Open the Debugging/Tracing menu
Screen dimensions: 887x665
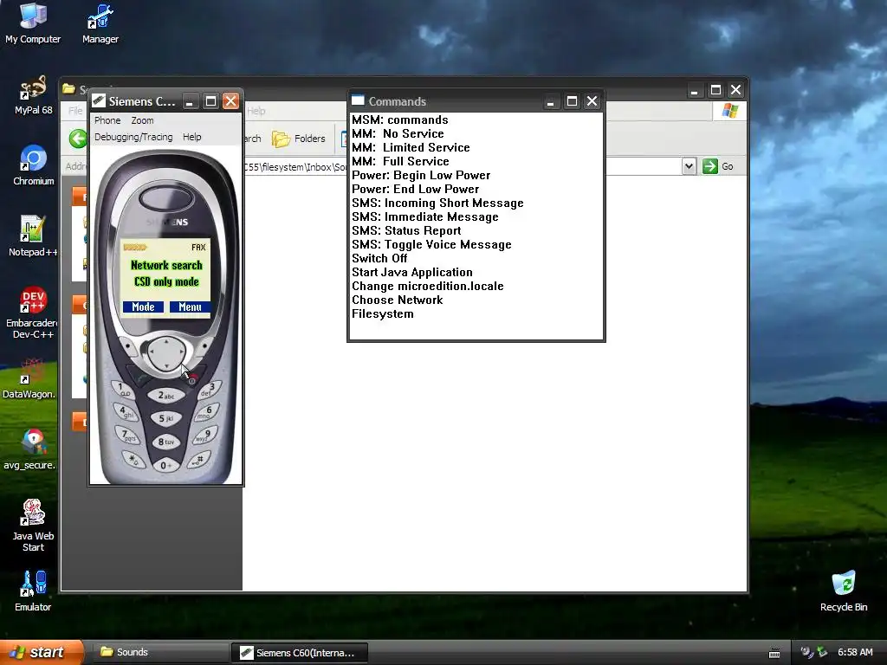point(133,137)
